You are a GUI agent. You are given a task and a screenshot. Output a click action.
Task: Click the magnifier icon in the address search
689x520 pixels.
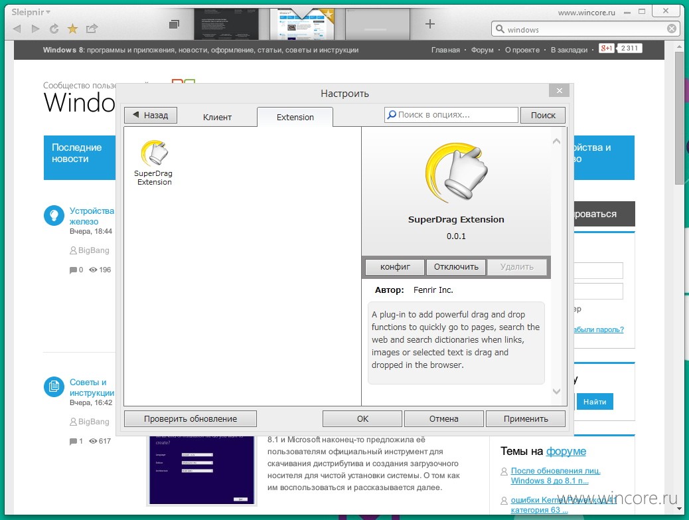(500, 29)
